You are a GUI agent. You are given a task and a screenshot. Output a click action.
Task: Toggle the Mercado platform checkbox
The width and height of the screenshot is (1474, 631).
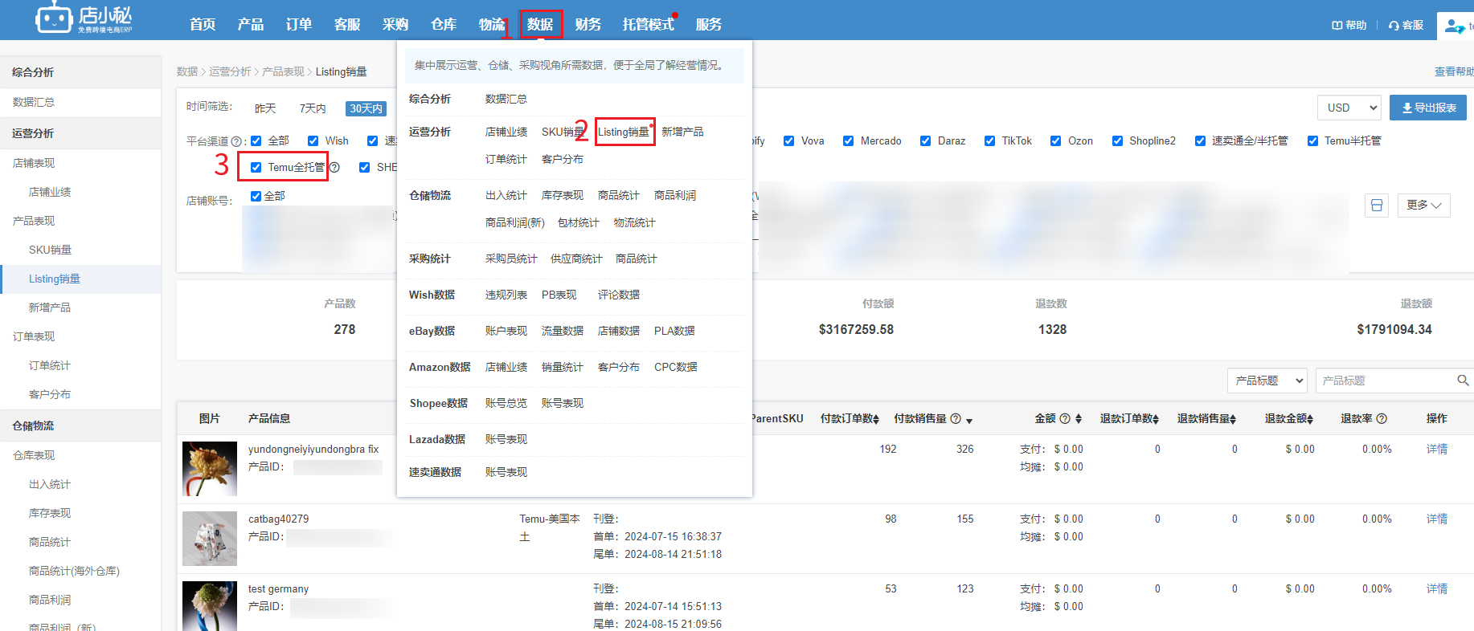(x=849, y=141)
